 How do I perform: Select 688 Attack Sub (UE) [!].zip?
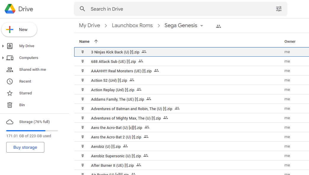(113, 62)
